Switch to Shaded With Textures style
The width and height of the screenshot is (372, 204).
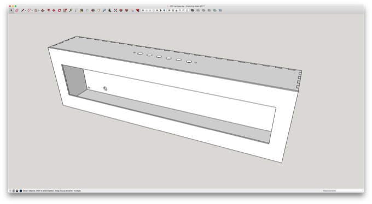[x=161, y=10]
